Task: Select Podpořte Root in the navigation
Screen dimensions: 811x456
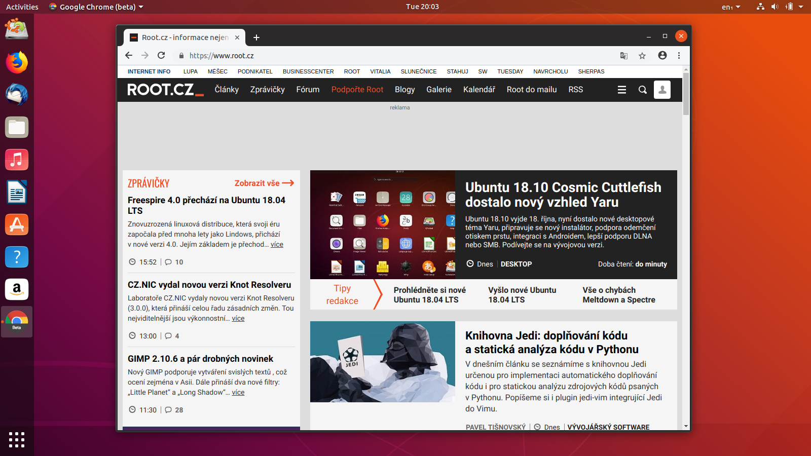Action: (x=357, y=90)
